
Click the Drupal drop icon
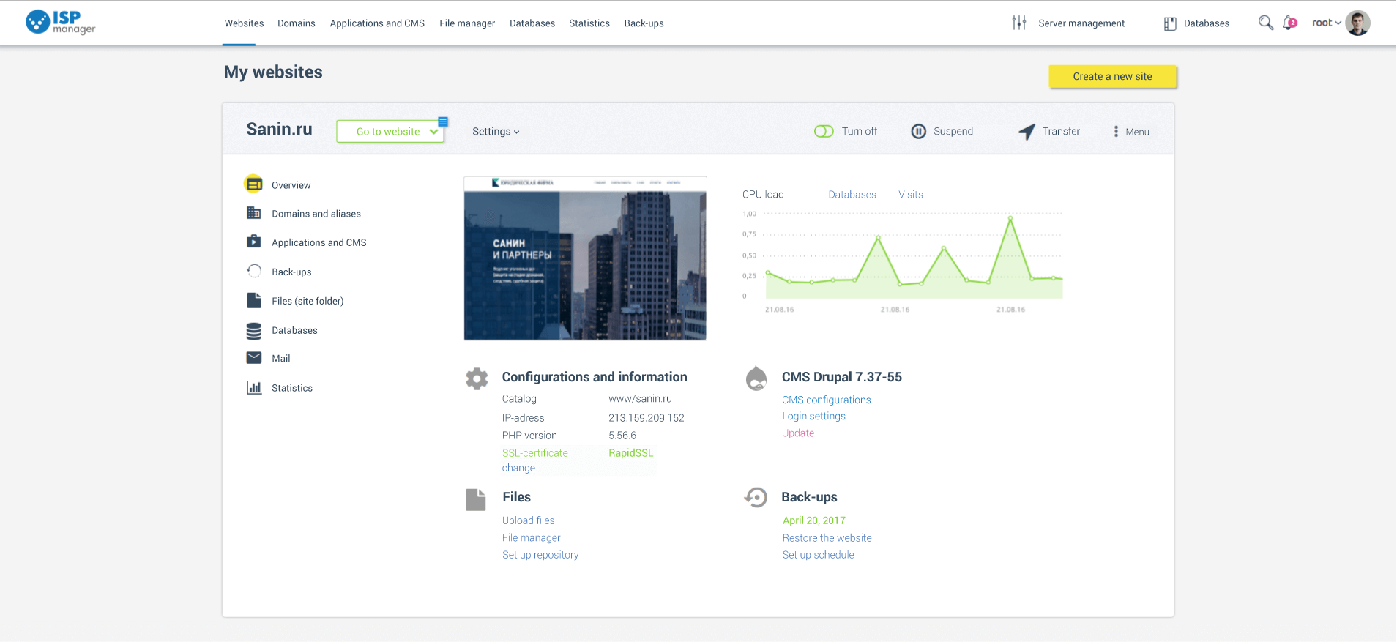pyautogui.click(x=756, y=378)
